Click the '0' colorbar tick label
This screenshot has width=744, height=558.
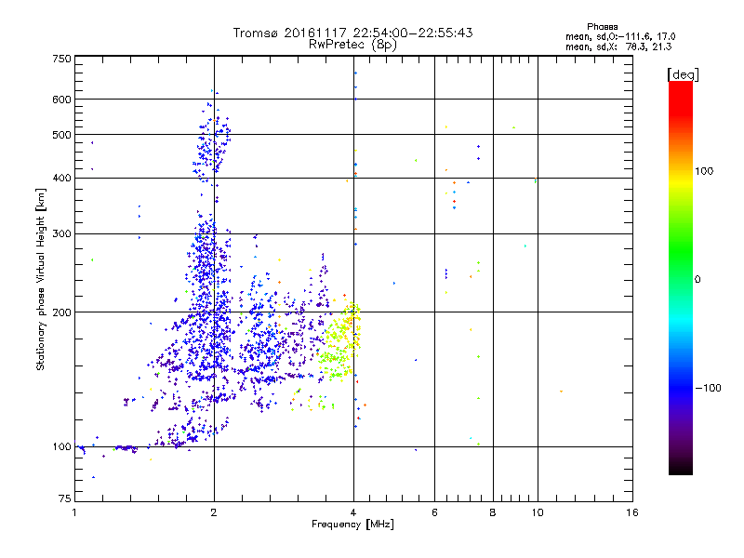pyautogui.click(x=697, y=280)
